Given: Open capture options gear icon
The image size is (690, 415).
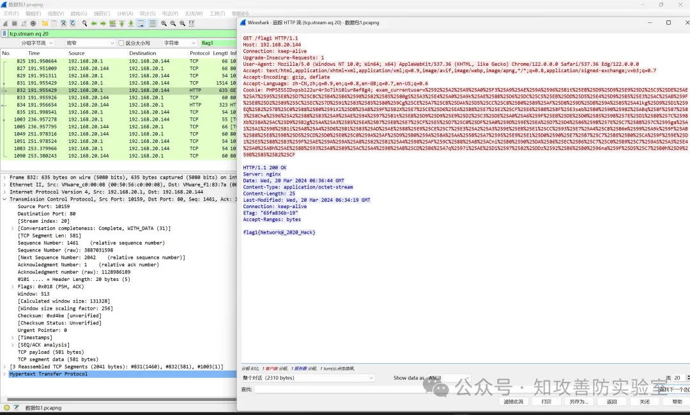Looking at the screenshot, I should [33, 23].
